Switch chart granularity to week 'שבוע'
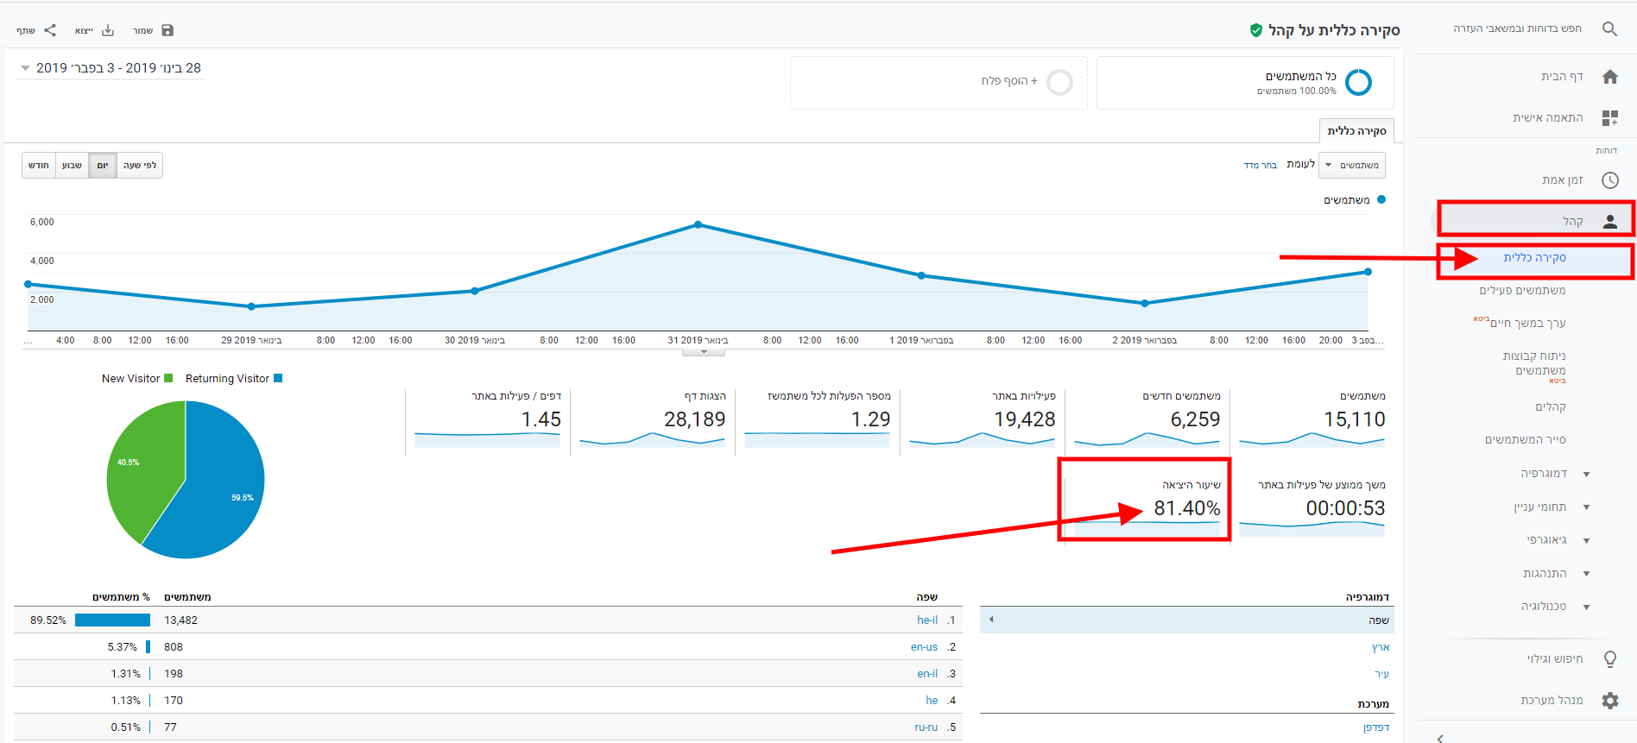Screen dimensions: 1637x743 pyautogui.click(x=73, y=165)
